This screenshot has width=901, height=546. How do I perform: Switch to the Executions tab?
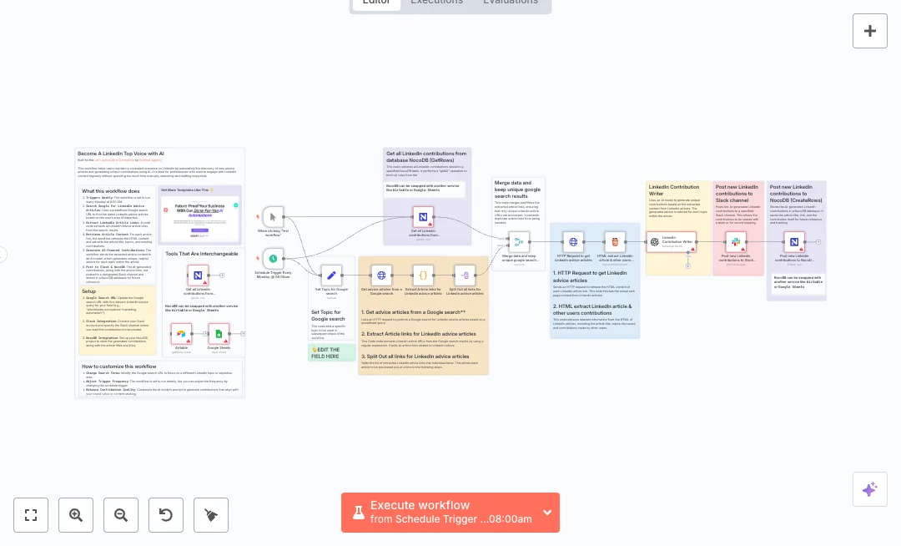pyautogui.click(x=436, y=3)
